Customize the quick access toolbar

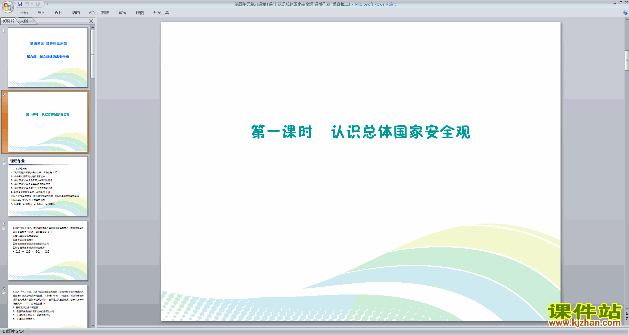47,4
